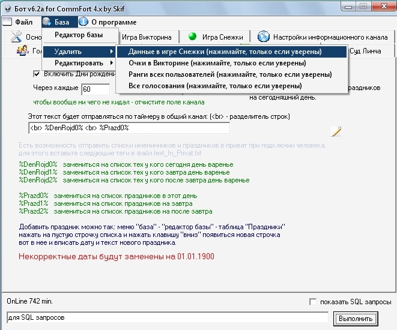Click the pencil edit icon
The height and width of the screenshot is (330, 397).
(336, 131)
